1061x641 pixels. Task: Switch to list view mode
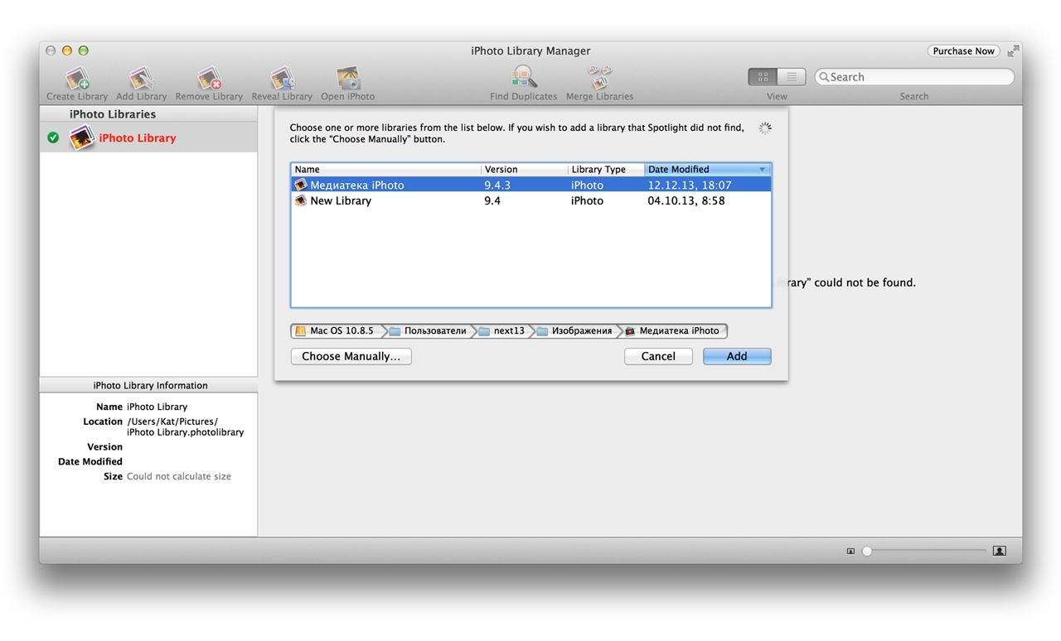[x=792, y=77]
